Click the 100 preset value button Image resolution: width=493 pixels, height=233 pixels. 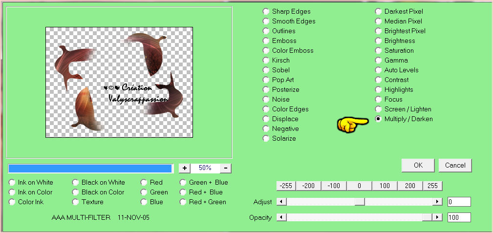click(385, 186)
